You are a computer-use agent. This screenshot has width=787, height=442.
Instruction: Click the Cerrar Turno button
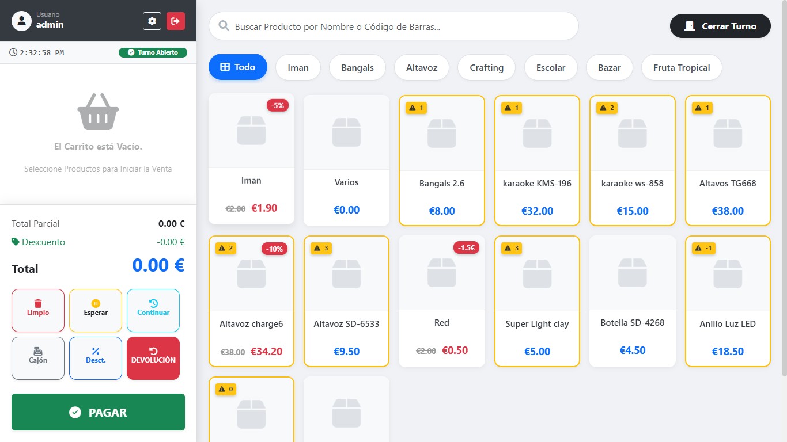[720, 26]
